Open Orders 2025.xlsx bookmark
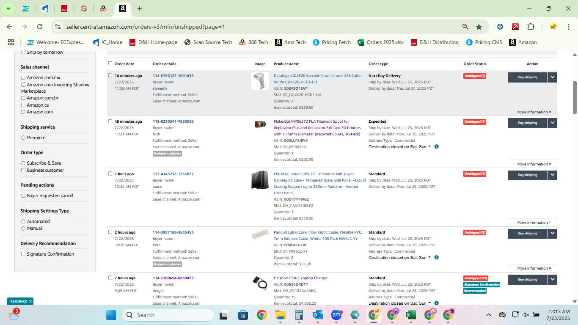This screenshot has height=325, width=578. coord(380,42)
